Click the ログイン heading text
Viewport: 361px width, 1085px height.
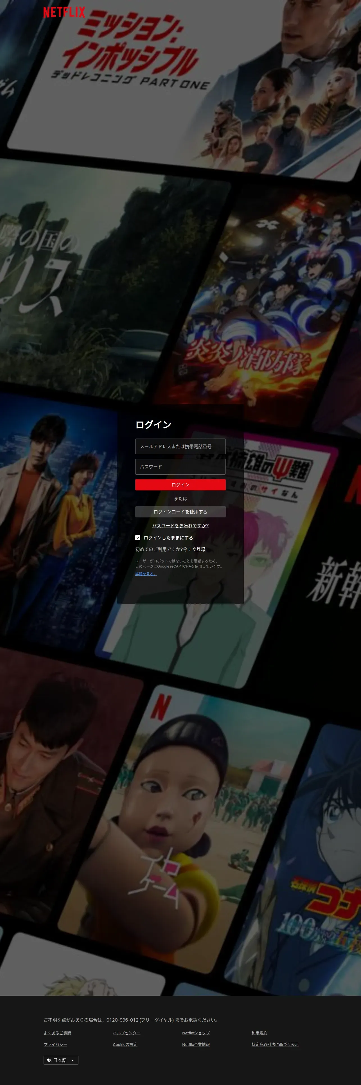(x=153, y=424)
